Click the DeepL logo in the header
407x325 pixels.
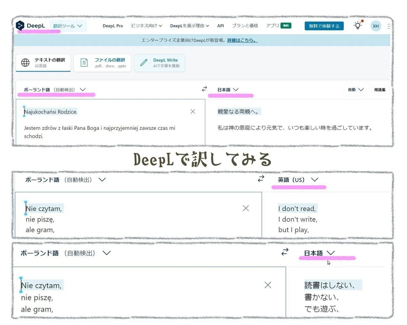pyautogui.click(x=30, y=26)
